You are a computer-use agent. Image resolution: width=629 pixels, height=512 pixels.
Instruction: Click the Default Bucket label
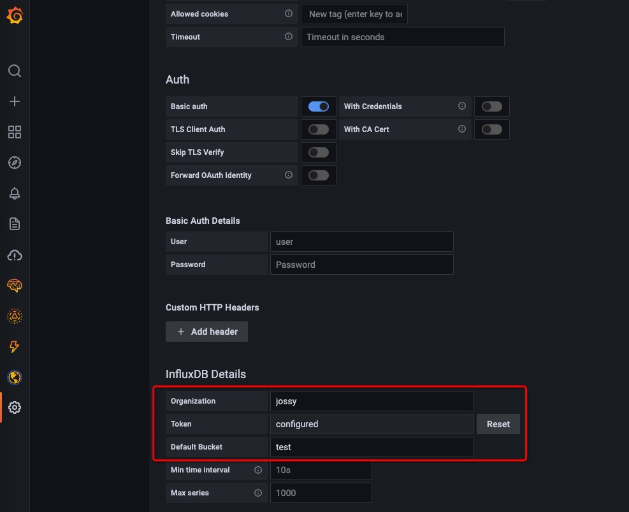(x=196, y=447)
